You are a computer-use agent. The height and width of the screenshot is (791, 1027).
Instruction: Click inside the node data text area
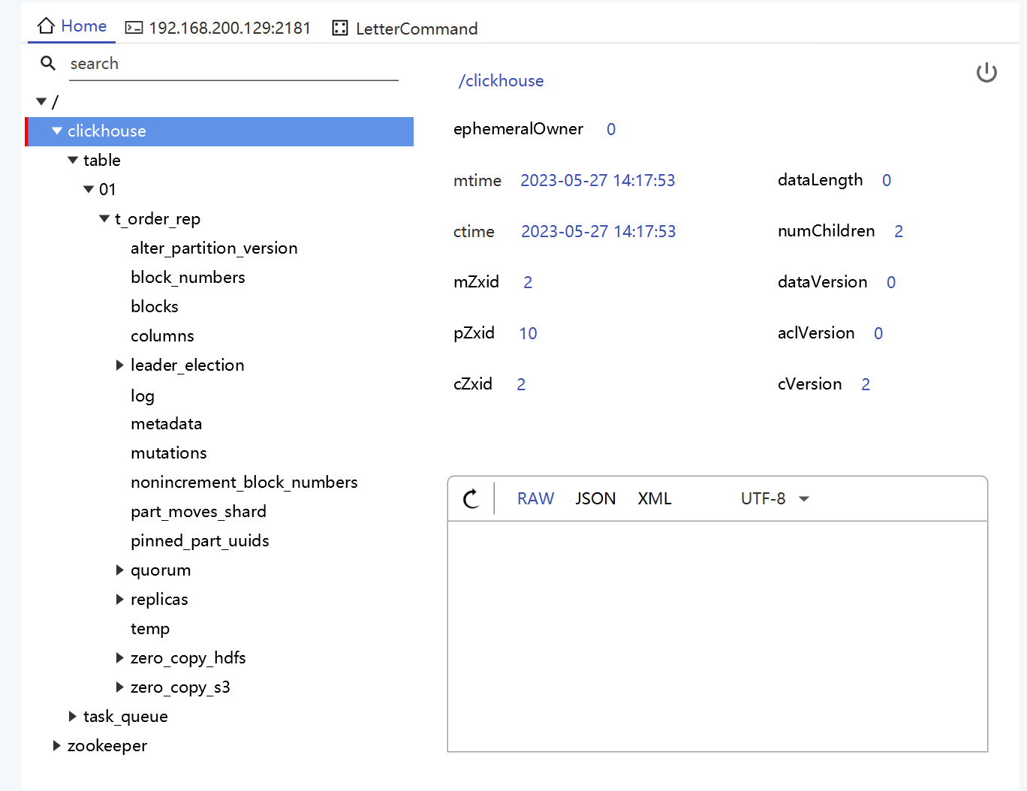[717, 636]
